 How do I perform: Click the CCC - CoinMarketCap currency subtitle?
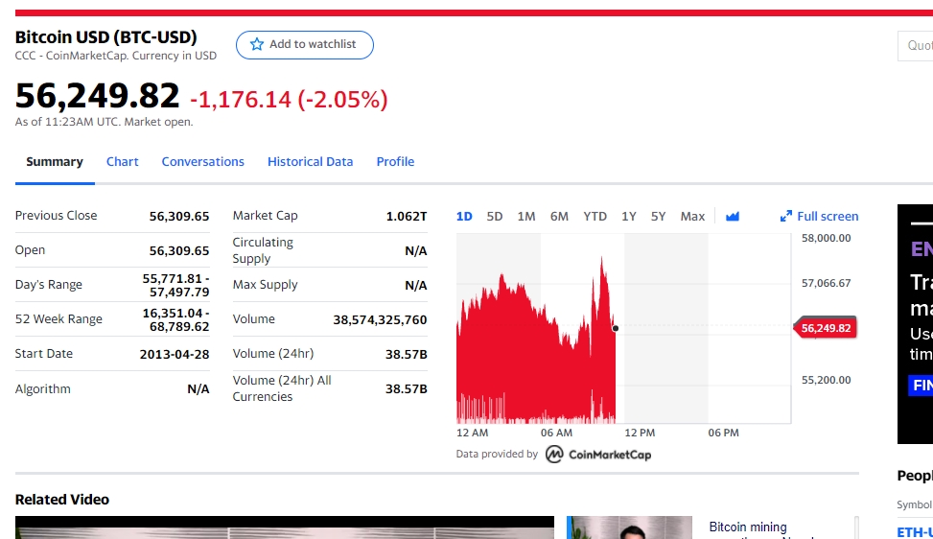click(x=116, y=56)
